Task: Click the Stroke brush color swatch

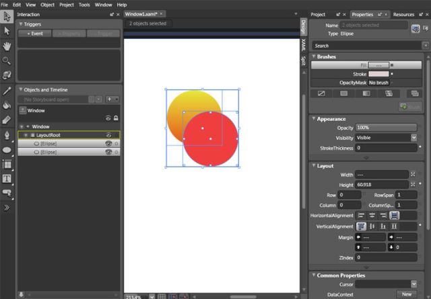Action: tap(378, 73)
